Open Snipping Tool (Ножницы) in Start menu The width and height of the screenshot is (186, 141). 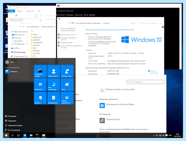click(11, 71)
